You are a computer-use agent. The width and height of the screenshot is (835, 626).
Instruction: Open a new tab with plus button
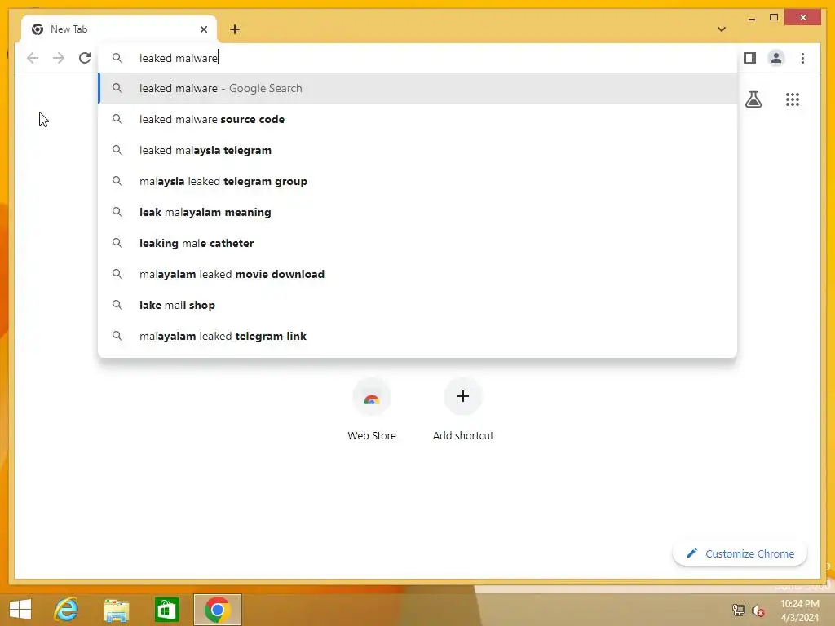click(235, 29)
